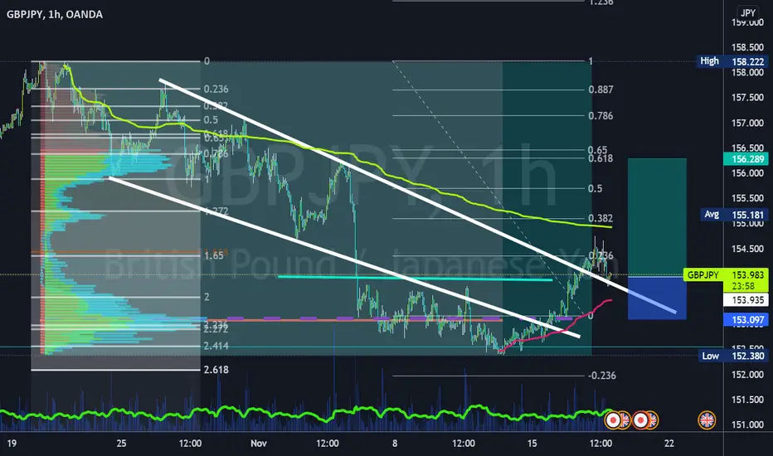The image size is (773, 456).
Task: Open UK flag event behind red-bordered Japan flag
Action: tap(653, 420)
